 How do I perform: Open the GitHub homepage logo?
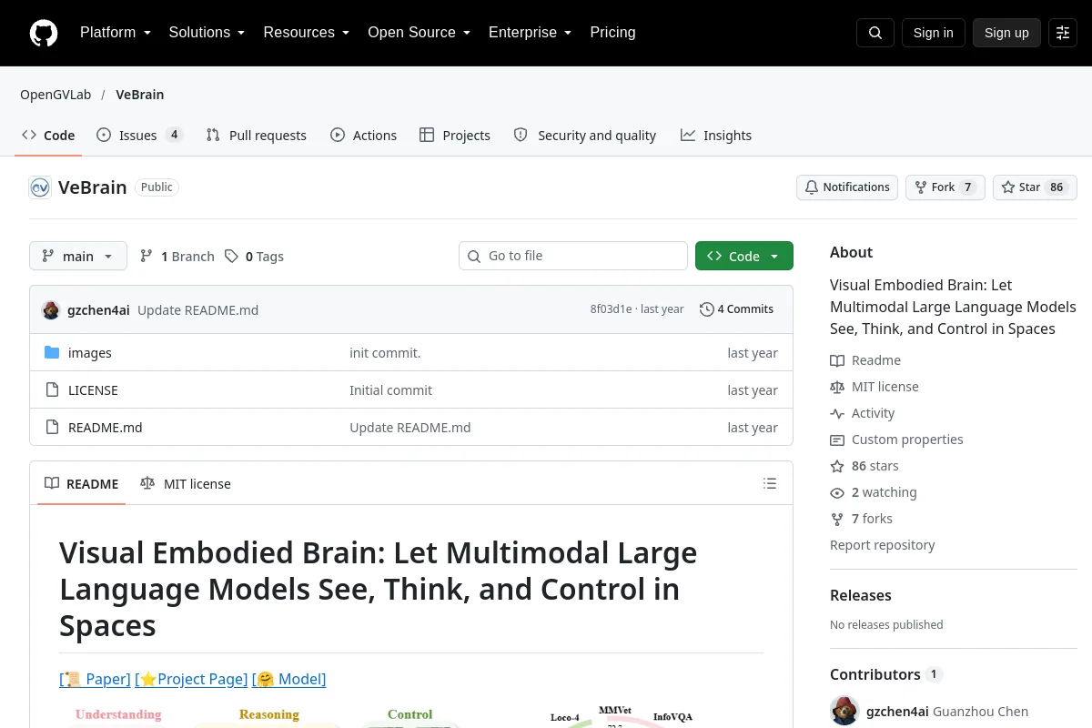coord(44,33)
